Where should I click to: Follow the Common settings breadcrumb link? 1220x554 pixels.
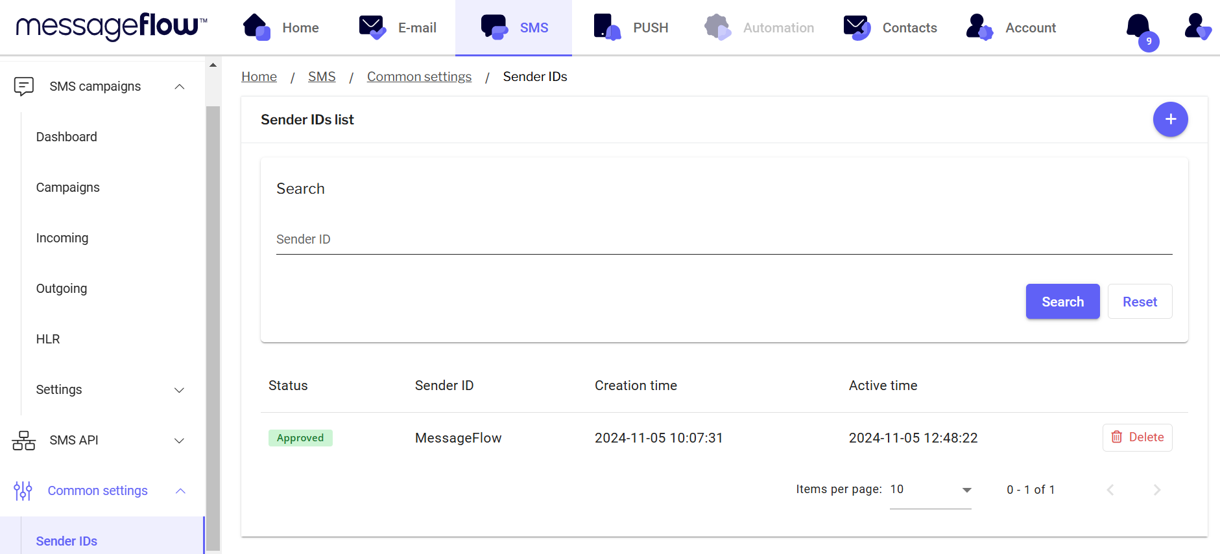(x=419, y=76)
